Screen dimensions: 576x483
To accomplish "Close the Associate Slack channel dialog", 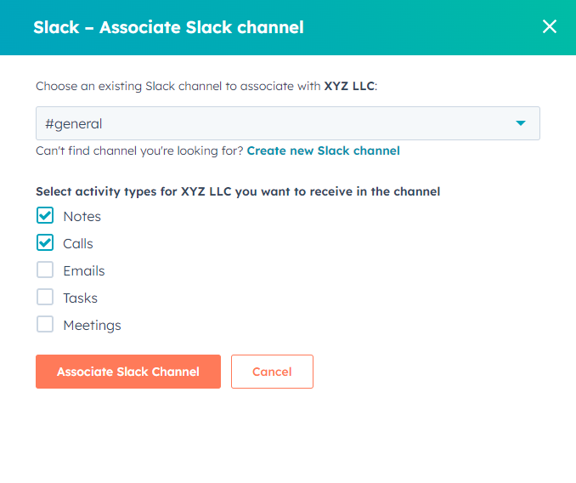I will 550,26.
